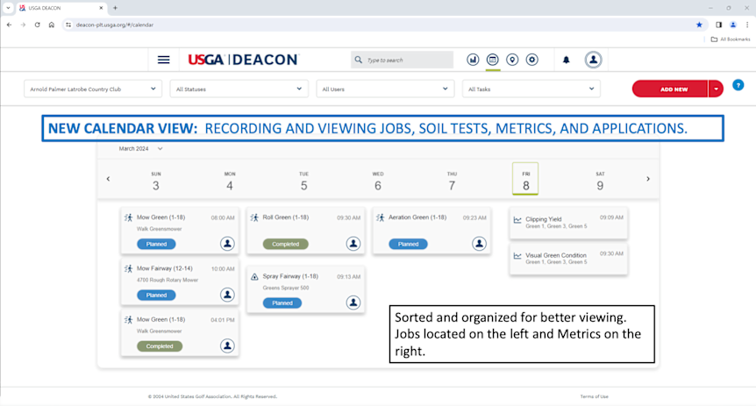Open the user profile avatar in header
Image resolution: width=756 pixels, height=406 pixels.
pyautogui.click(x=593, y=60)
